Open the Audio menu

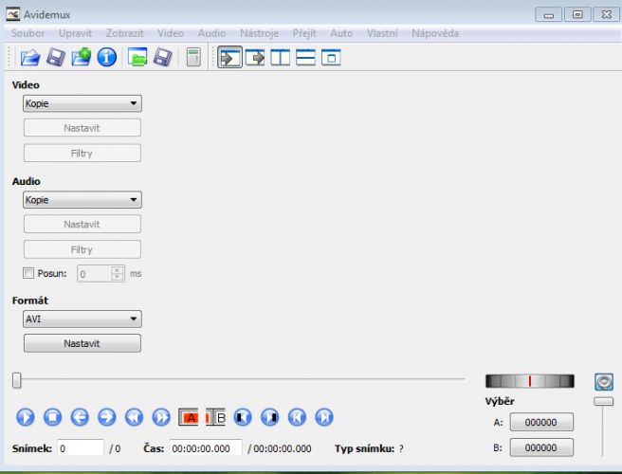coord(211,33)
